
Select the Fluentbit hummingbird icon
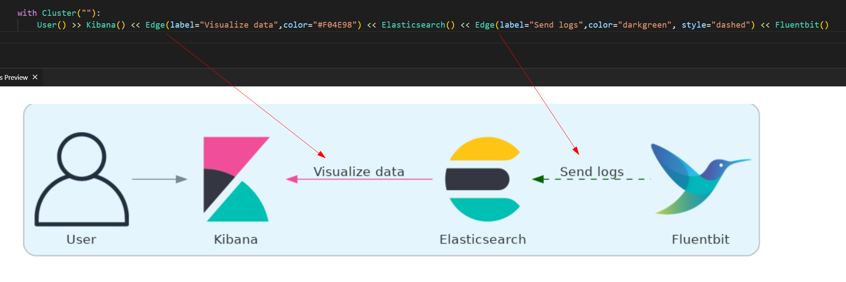coord(700,179)
